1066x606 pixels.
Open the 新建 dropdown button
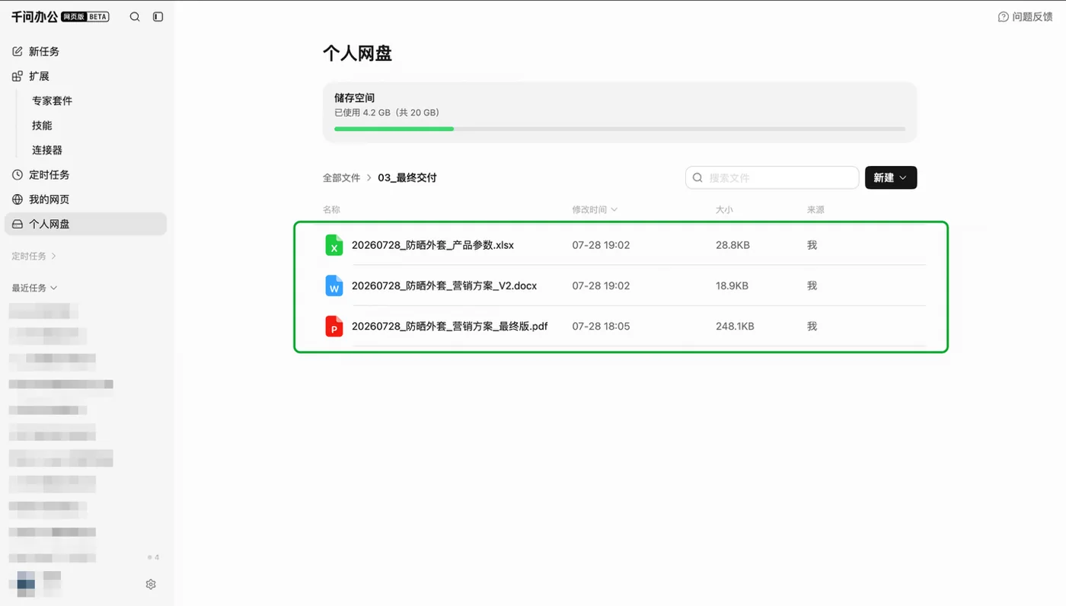(x=891, y=178)
